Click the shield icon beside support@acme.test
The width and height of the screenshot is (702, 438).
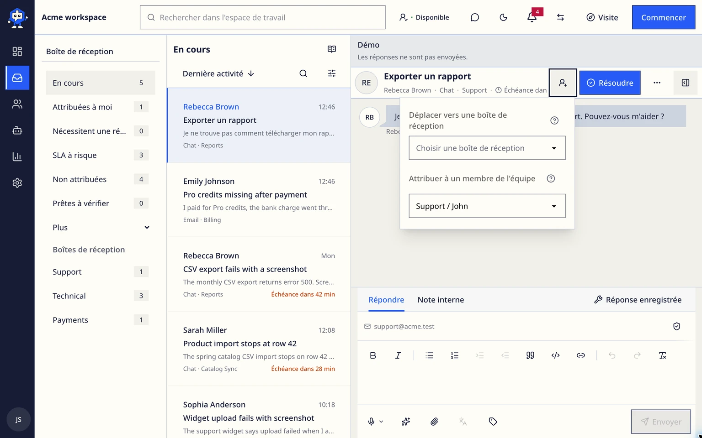pyautogui.click(x=677, y=326)
